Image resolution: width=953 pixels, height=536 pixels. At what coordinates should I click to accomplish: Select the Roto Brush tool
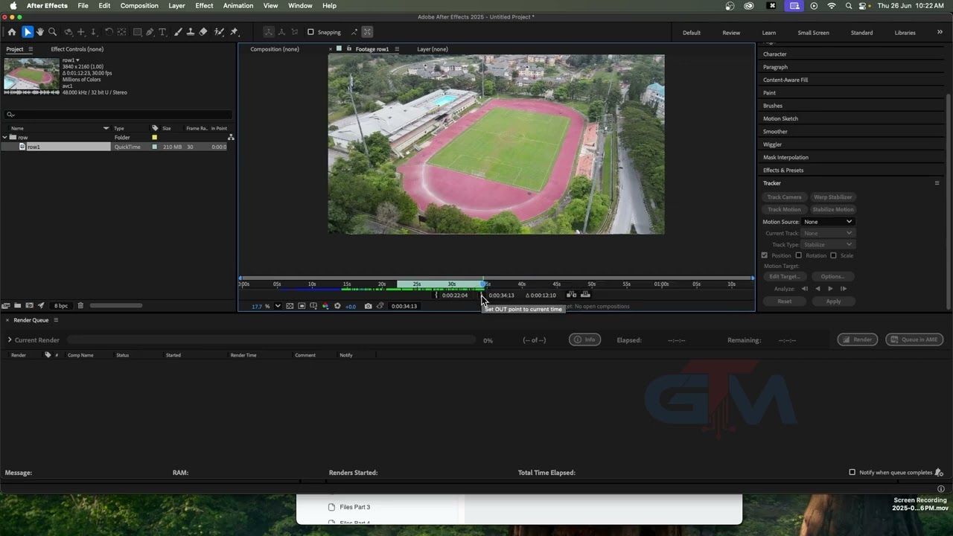pos(219,32)
